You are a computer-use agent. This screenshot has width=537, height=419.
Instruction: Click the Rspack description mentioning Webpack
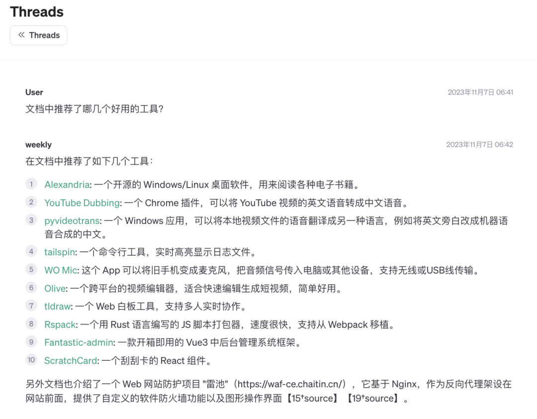tap(239, 324)
